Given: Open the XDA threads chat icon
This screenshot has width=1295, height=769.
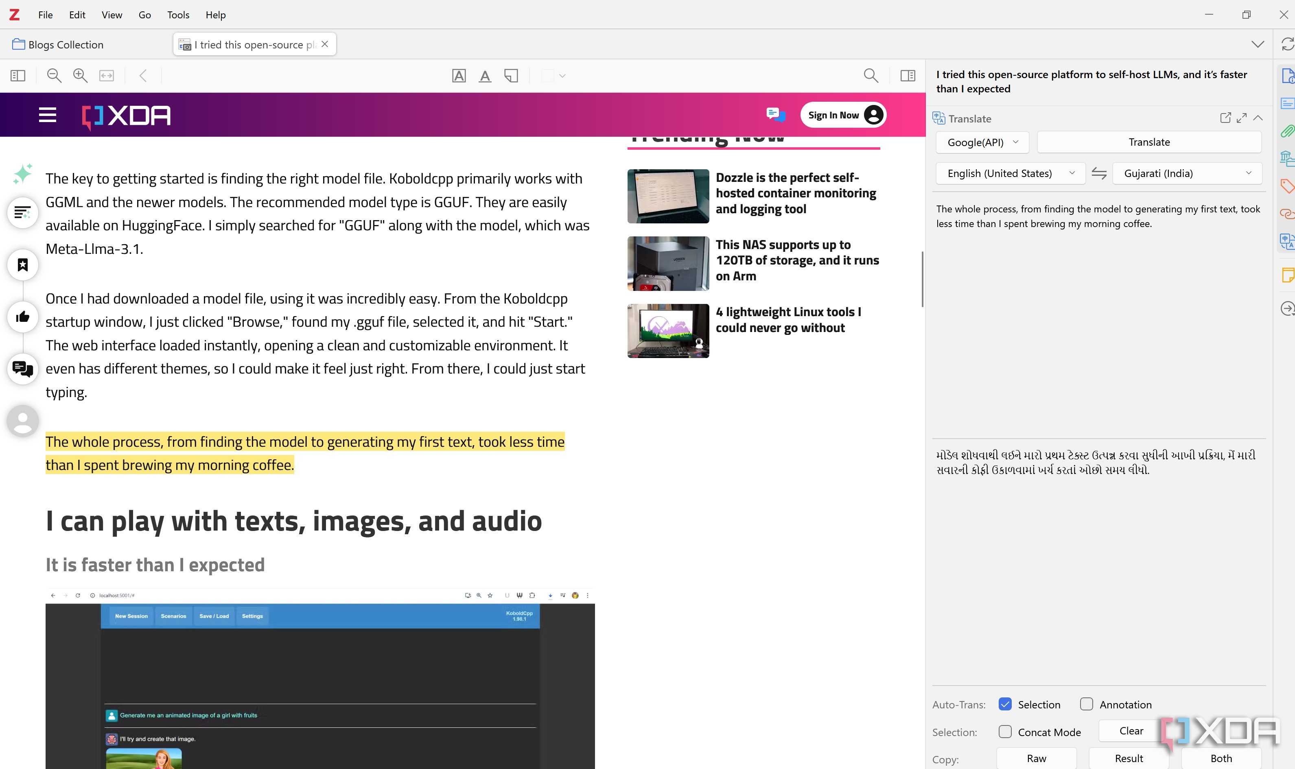Looking at the screenshot, I should pos(775,114).
